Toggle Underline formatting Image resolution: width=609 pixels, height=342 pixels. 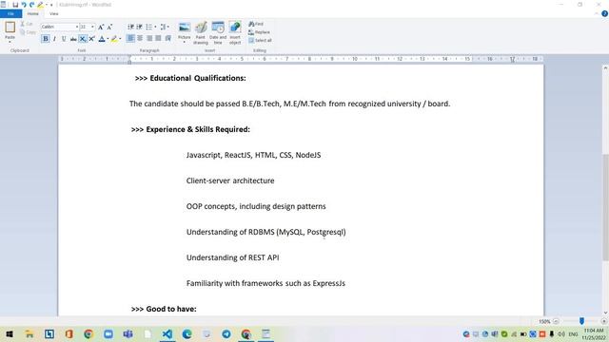64,39
